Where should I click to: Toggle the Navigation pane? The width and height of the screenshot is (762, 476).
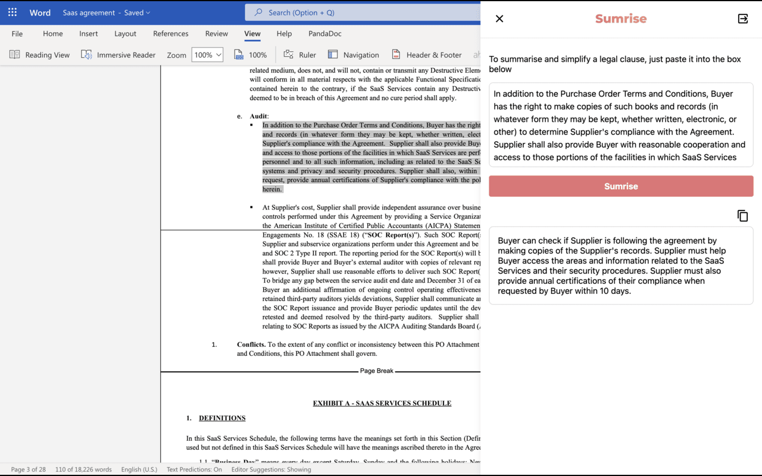354,55
